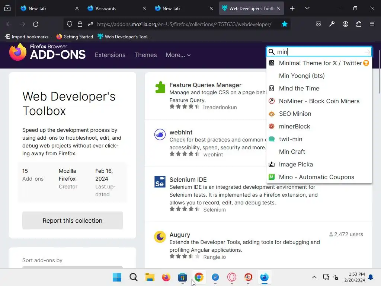This screenshot has width=381, height=286.
Task: Close the Web Developer's Toolbox tab
Action: point(278,8)
